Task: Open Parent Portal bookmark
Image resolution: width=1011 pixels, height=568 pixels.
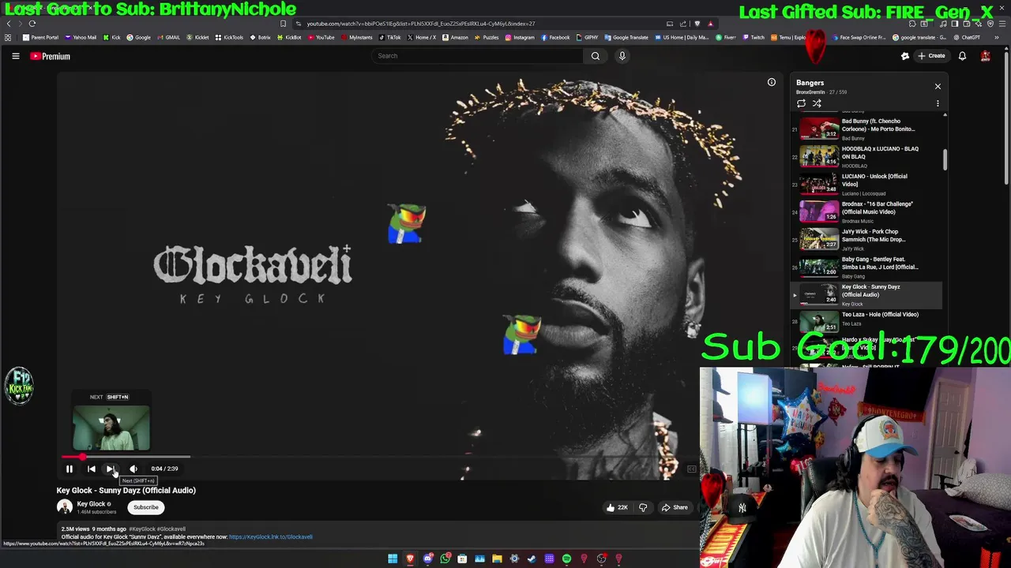Action: click(41, 37)
